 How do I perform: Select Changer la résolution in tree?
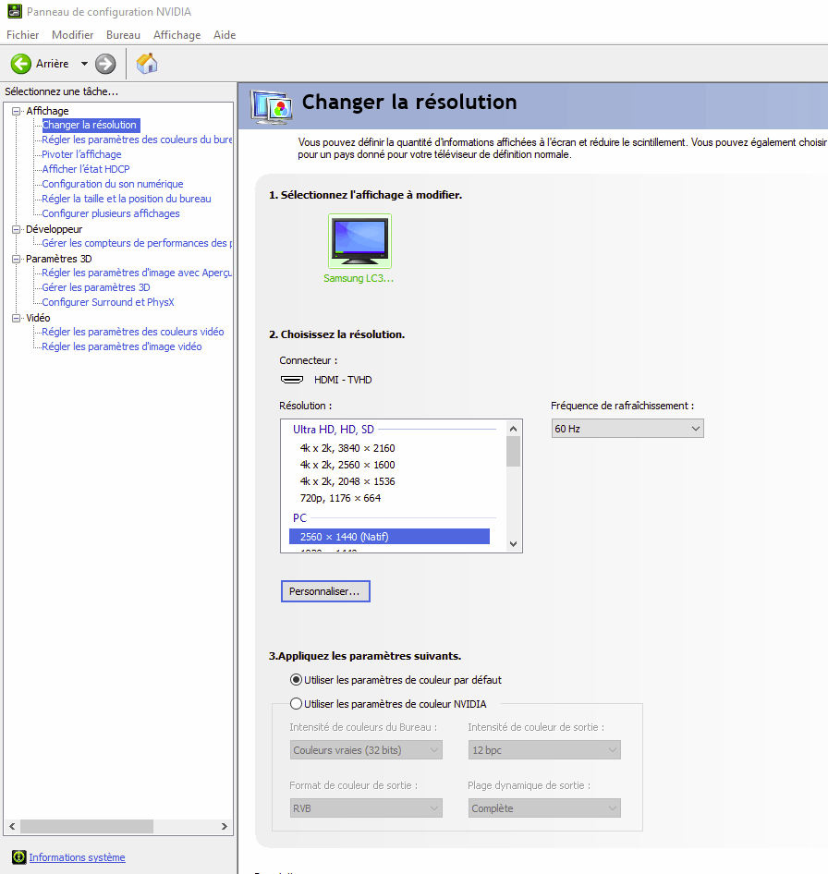click(90, 125)
